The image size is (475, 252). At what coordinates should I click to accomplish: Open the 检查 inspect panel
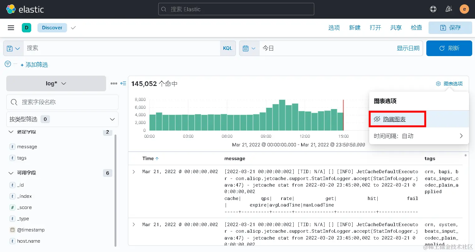coord(417,28)
